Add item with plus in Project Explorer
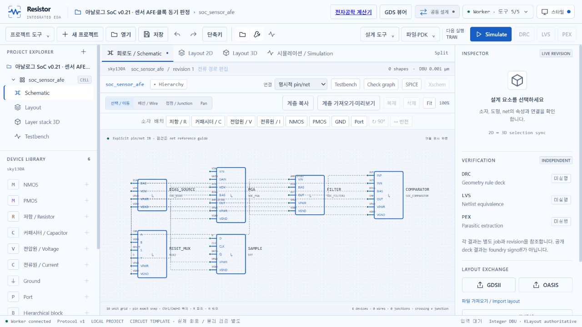This screenshot has width=582, height=327. pos(83,52)
